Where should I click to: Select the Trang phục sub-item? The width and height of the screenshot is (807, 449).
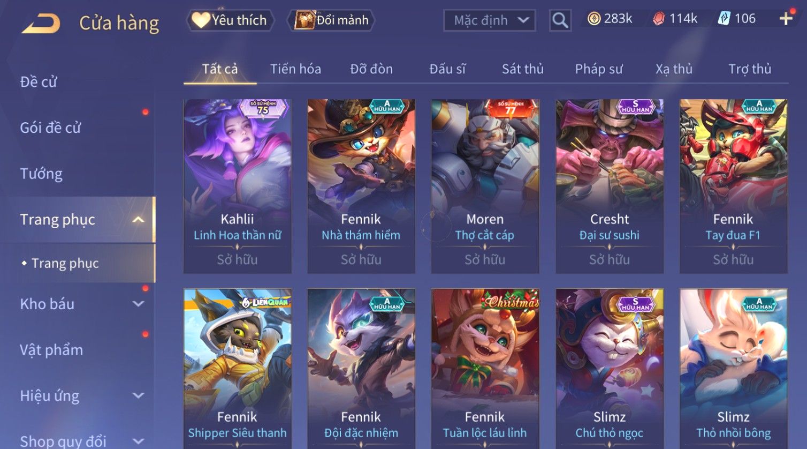(x=65, y=263)
